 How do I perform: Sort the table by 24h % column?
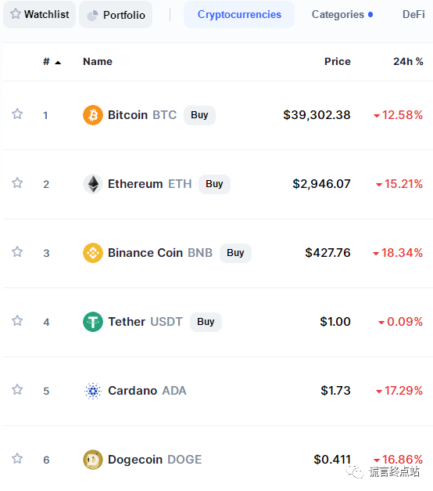coord(408,61)
